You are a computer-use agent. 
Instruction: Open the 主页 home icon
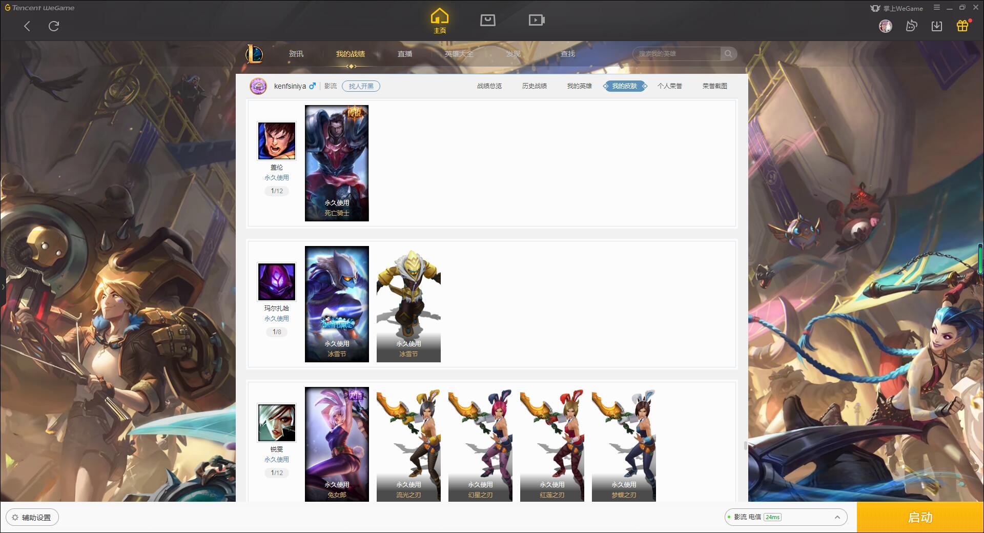point(440,20)
